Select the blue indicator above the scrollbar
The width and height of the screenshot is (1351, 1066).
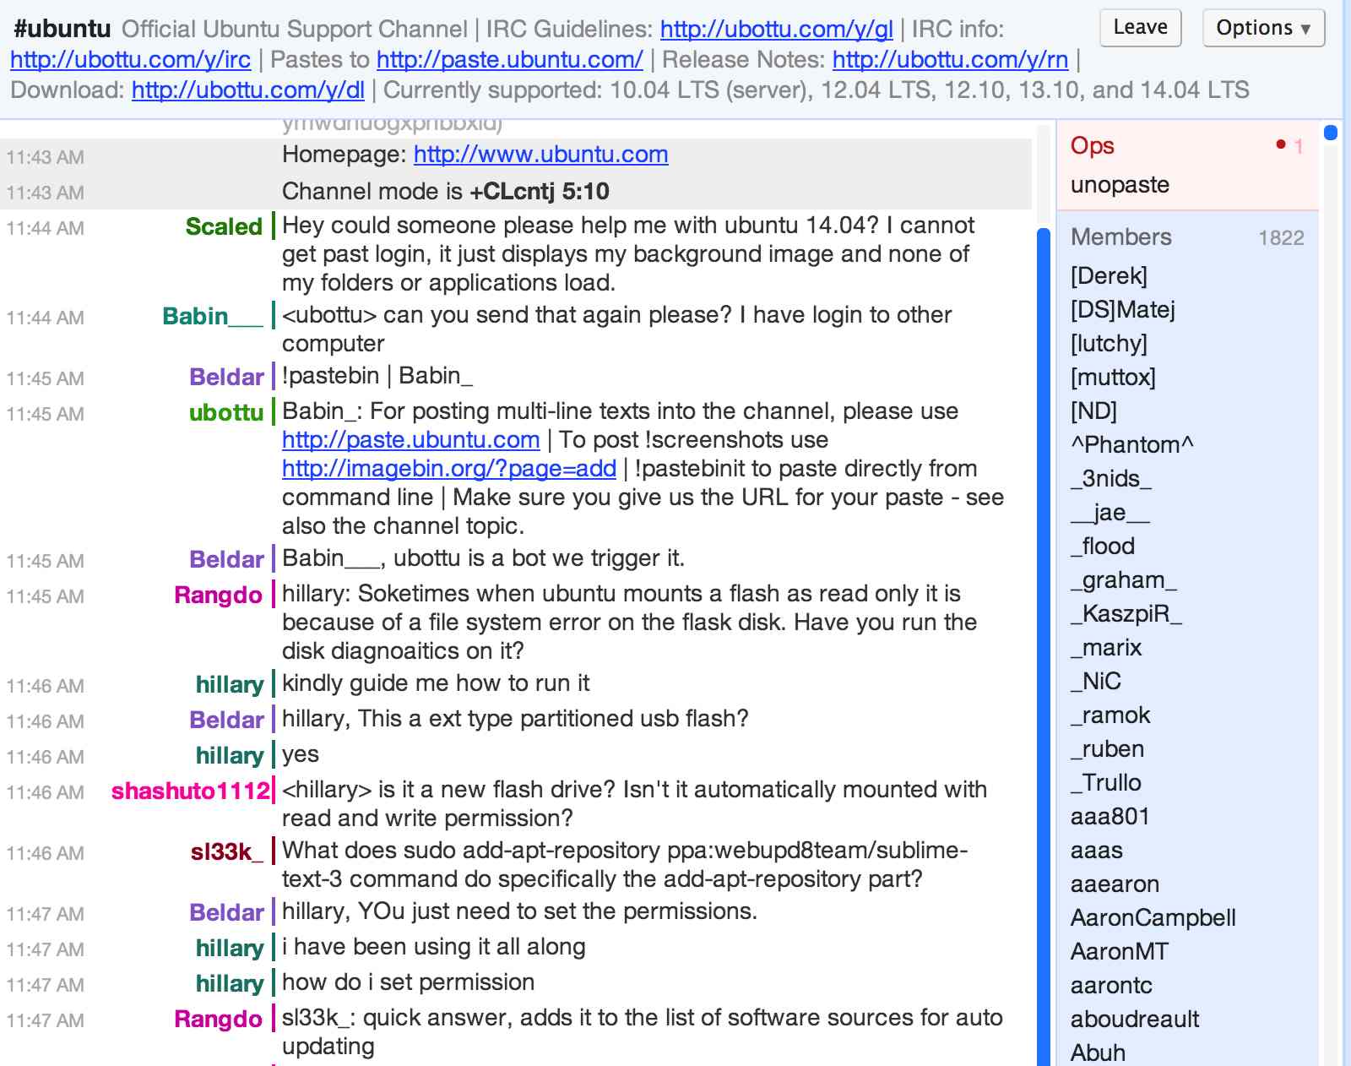[1331, 132]
